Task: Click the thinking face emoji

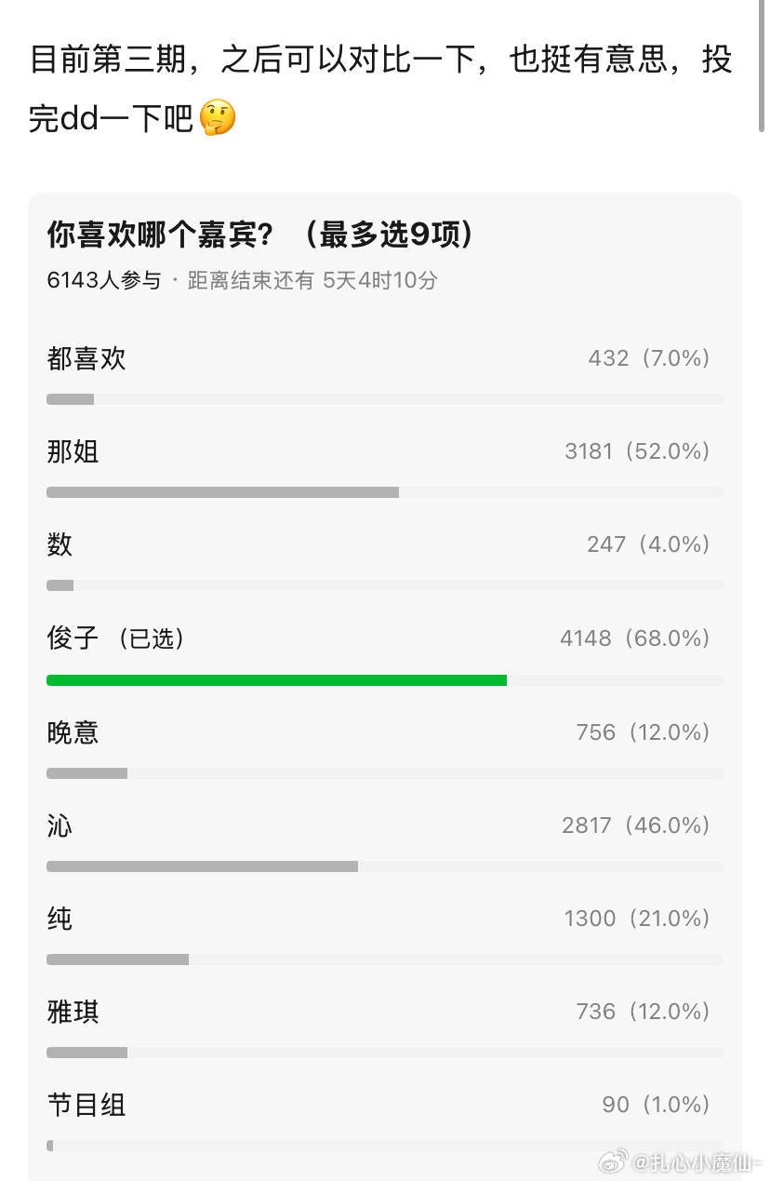Action: coord(218,119)
